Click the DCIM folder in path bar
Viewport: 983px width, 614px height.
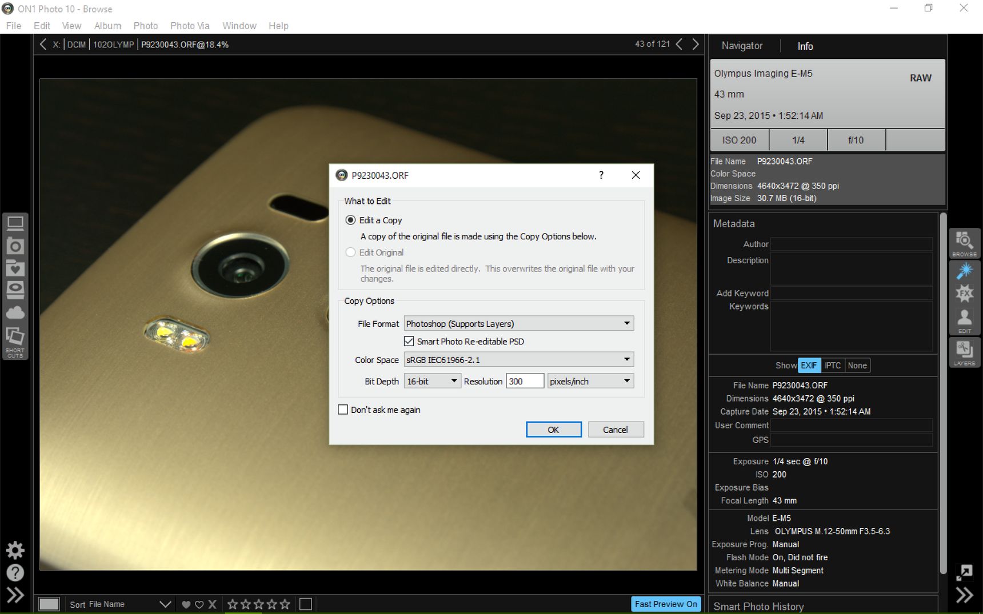coord(77,45)
